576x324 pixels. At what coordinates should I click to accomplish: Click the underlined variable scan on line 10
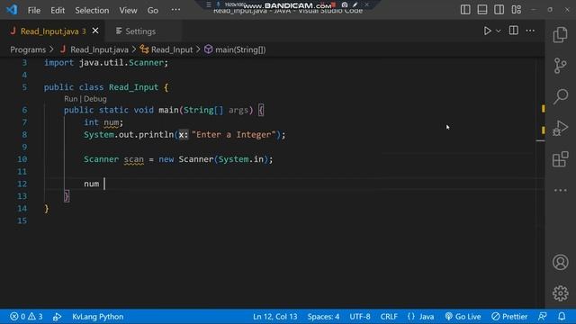pos(134,159)
